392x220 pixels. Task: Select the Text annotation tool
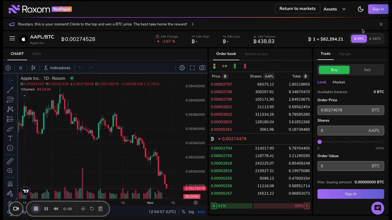tap(10, 138)
